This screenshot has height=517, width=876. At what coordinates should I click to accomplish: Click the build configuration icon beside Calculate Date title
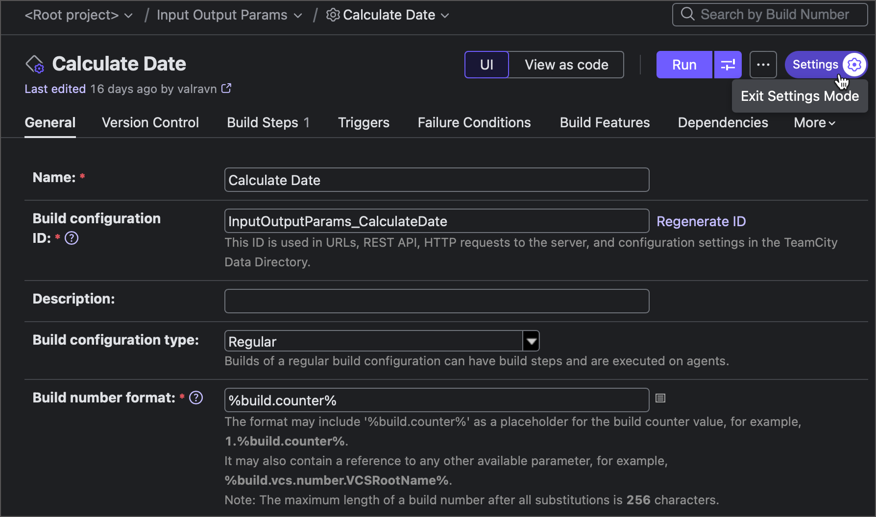tap(34, 64)
